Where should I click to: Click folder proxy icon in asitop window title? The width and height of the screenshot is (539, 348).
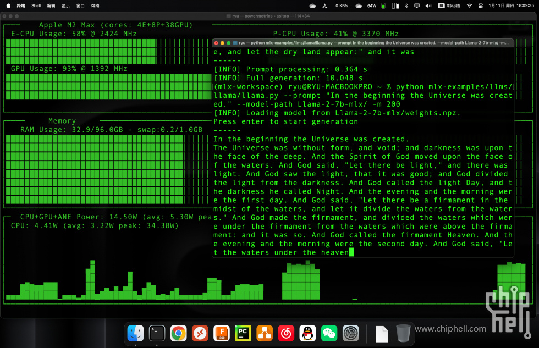click(x=229, y=16)
